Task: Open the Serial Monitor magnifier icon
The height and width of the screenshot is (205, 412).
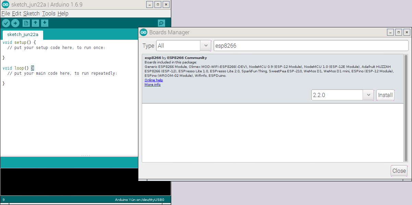Action: pyautogui.click(x=161, y=23)
